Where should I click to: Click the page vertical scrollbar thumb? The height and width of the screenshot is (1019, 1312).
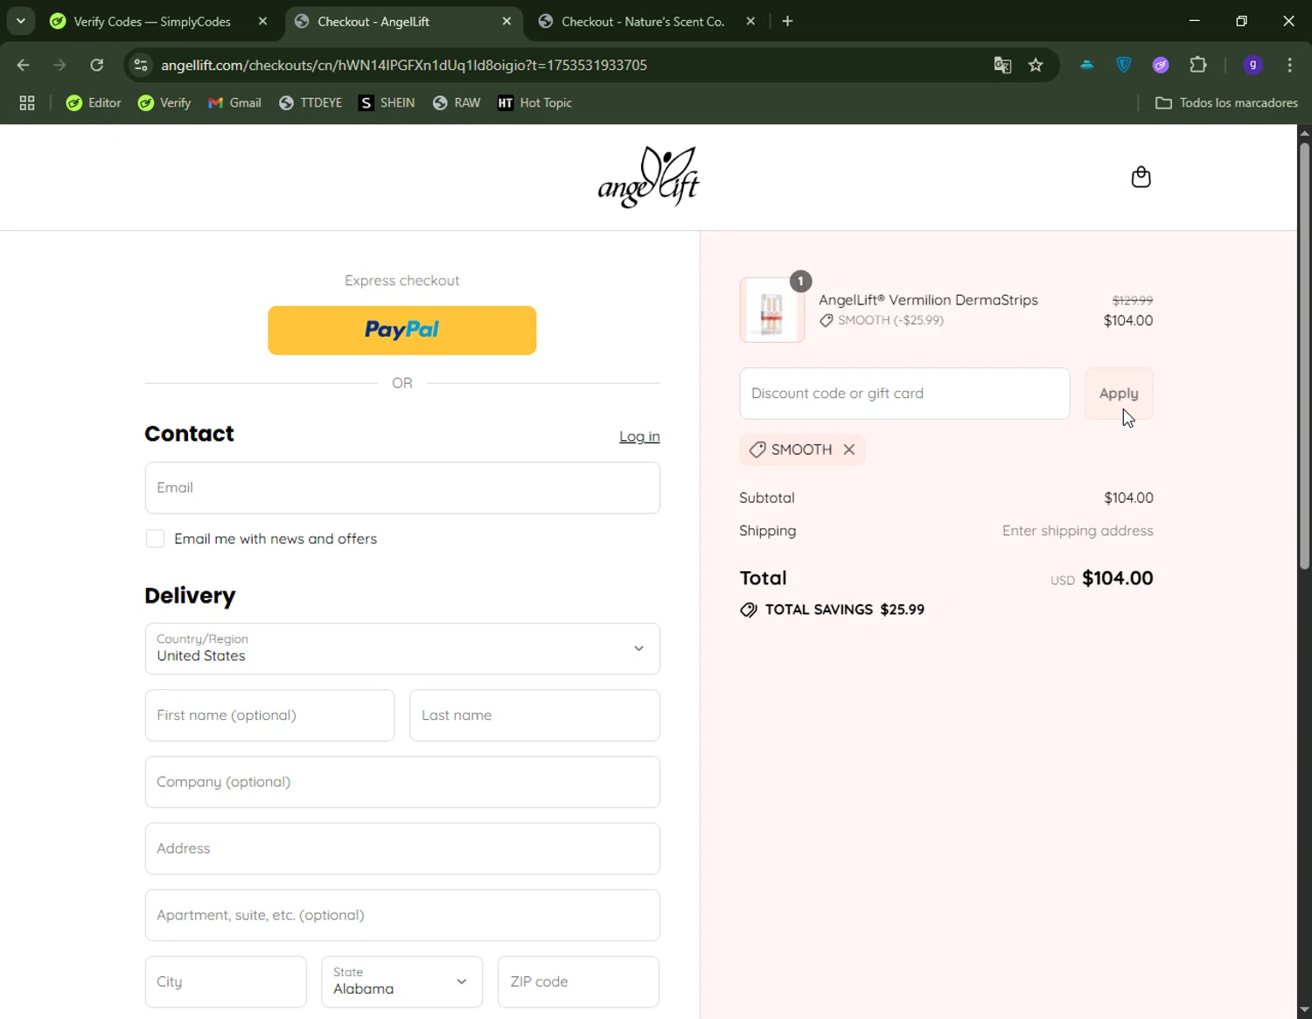coord(1304,354)
